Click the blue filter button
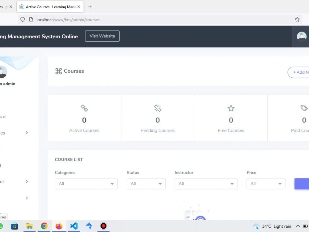The height and width of the screenshot is (232, 309). coord(302,184)
